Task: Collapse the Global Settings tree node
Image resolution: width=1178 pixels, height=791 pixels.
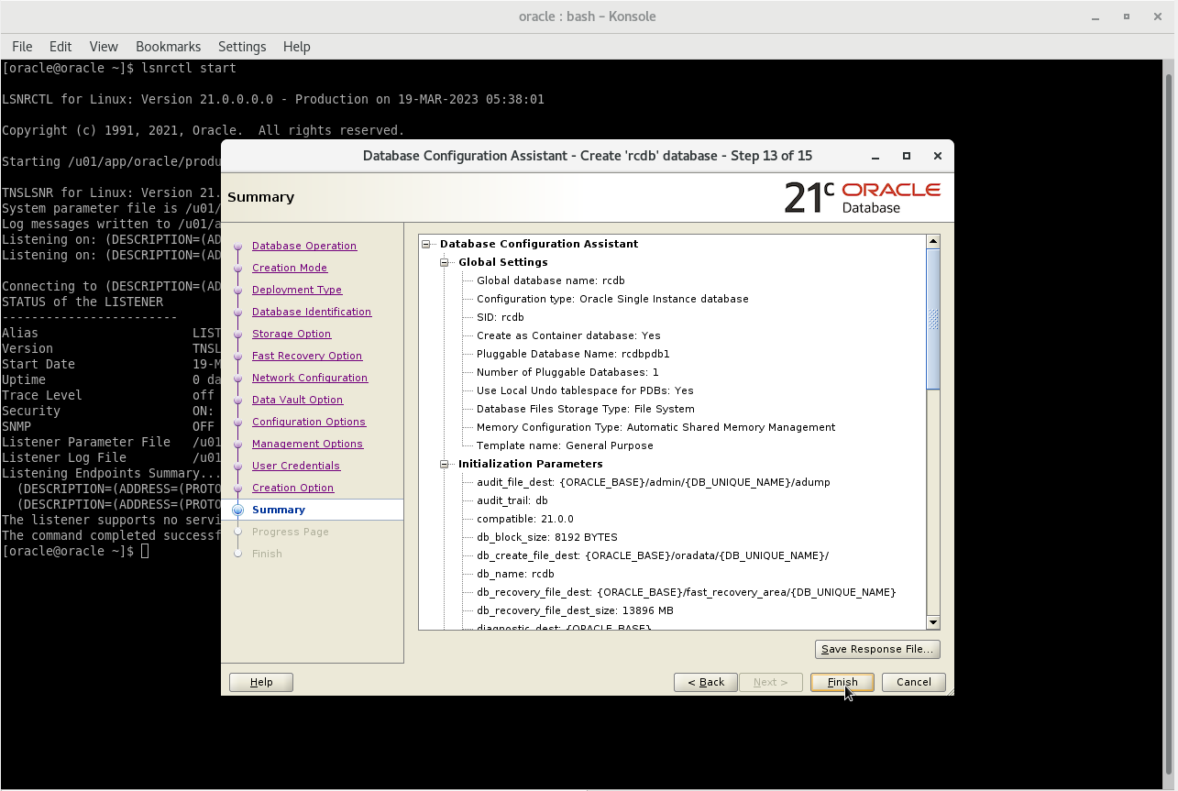Action: (x=445, y=262)
